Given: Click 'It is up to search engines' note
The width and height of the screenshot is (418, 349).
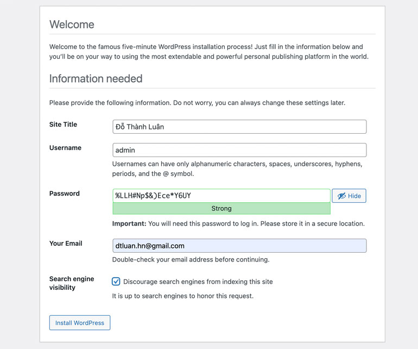Looking at the screenshot, I should pyautogui.click(x=183, y=296).
